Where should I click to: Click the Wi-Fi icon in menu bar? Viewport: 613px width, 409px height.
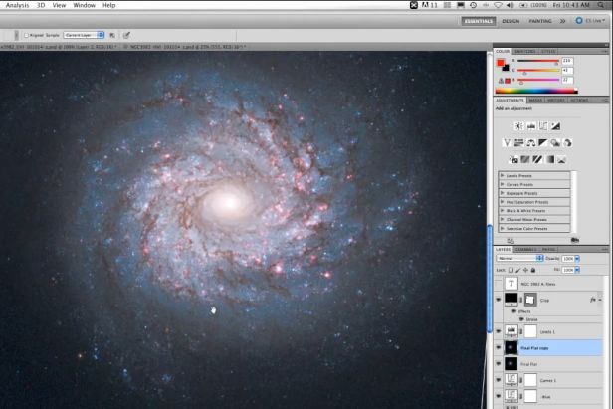coord(498,5)
